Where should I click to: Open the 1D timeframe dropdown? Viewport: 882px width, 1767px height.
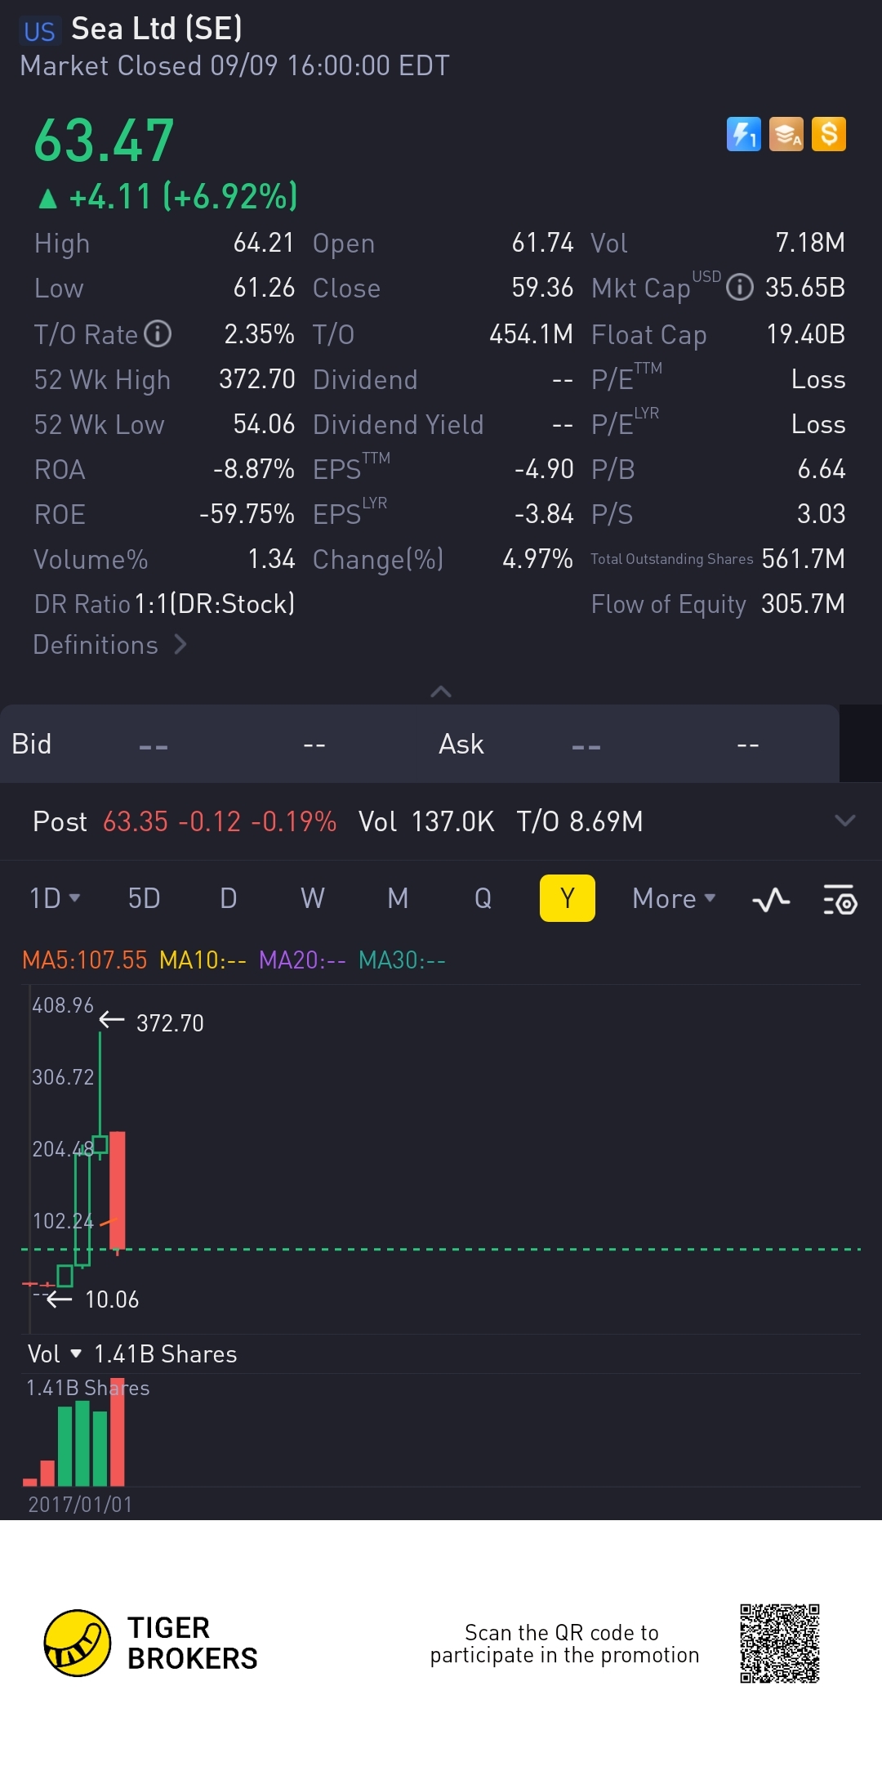coord(54,898)
